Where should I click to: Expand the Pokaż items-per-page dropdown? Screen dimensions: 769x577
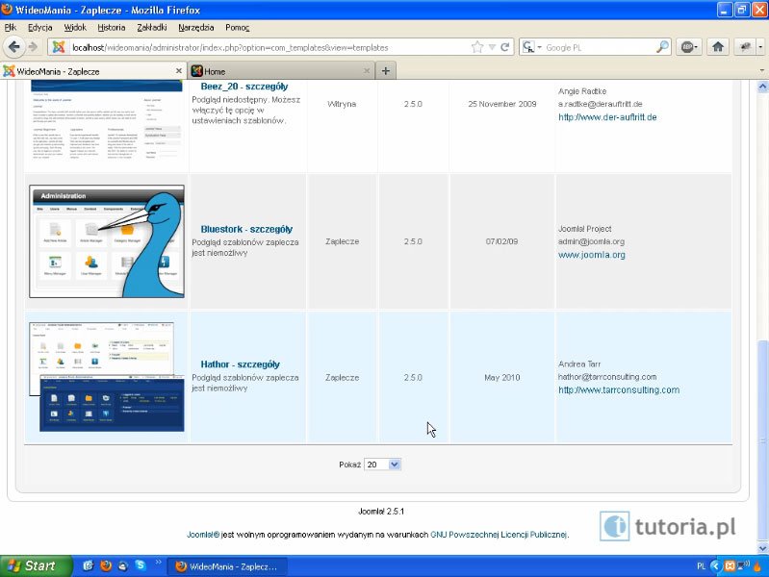point(382,464)
